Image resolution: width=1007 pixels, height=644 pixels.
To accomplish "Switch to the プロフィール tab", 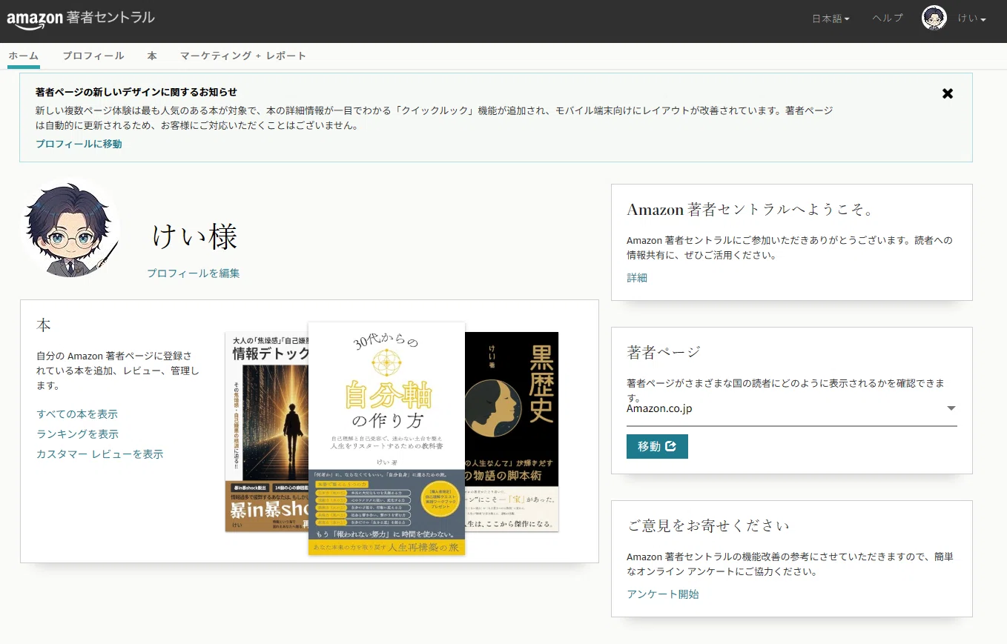I will pos(93,56).
